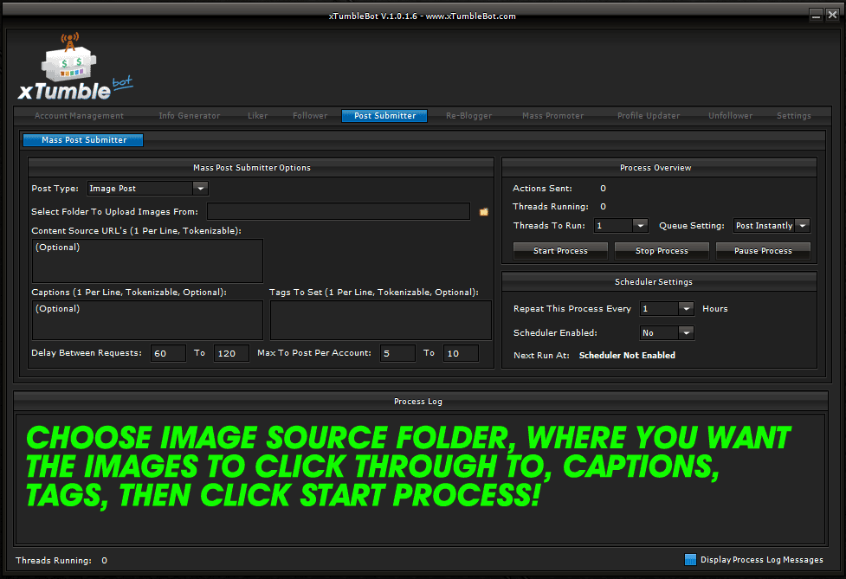
Task: Click the xTumble bot logo
Action: pos(75,67)
